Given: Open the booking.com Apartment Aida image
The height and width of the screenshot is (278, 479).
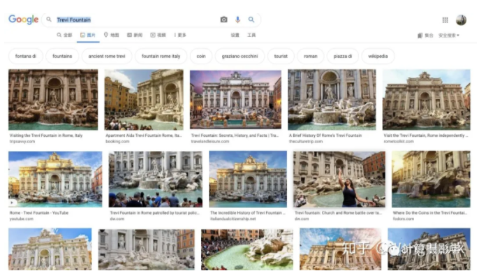Looking at the screenshot, I should pos(144,100).
